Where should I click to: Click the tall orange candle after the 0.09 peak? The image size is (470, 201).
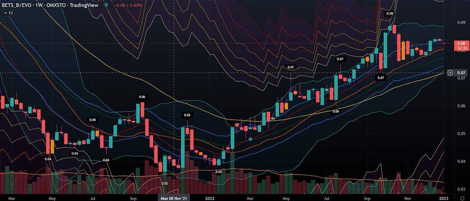pyautogui.click(x=402, y=51)
